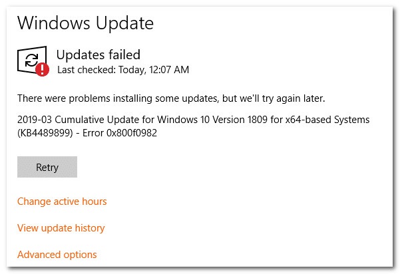The image size is (400, 274).
Task: Click the Retry button
Action: point(47,167)
